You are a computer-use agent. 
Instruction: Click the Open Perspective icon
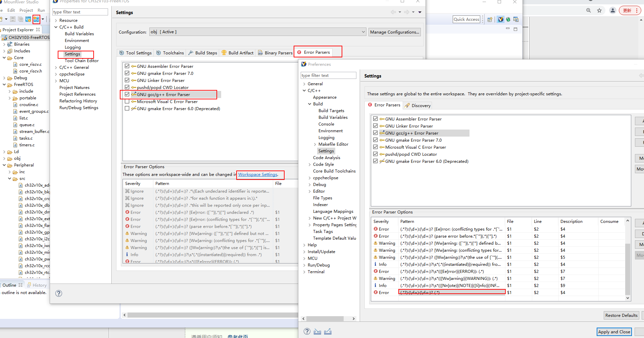pos(490,19)
